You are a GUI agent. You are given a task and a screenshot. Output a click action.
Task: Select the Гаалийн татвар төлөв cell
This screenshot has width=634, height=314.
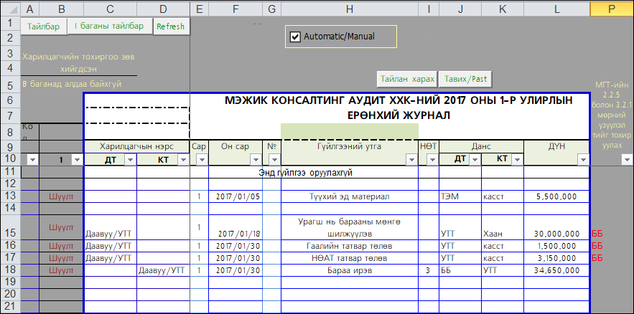click(x=349, y=246)
